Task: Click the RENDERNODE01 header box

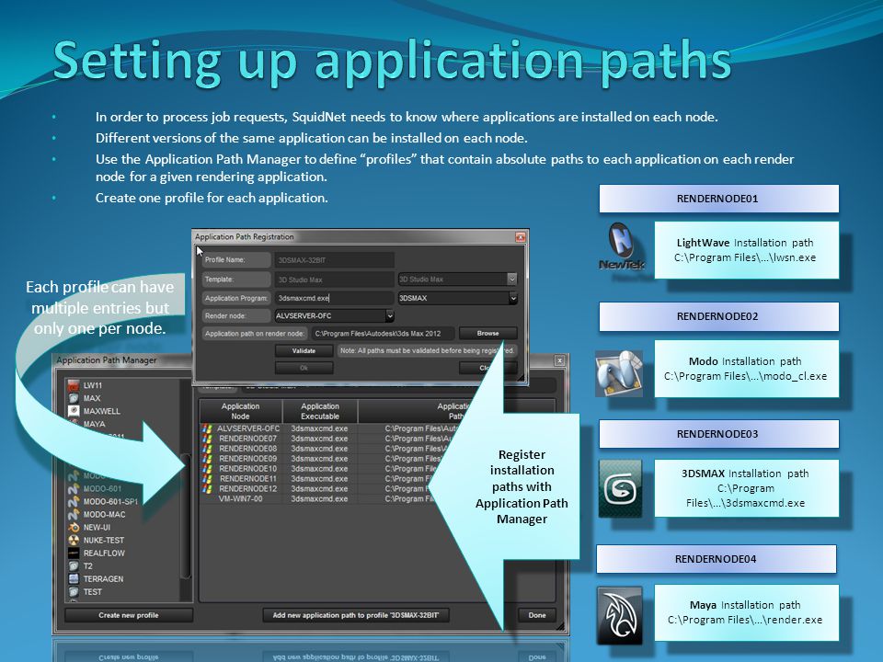Action: point(718,199)
